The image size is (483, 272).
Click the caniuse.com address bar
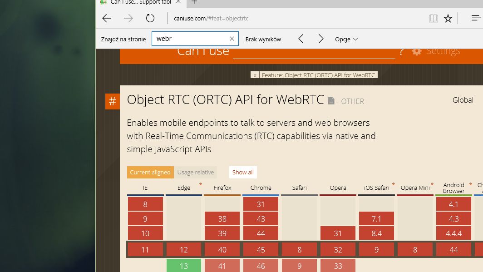(x=211, y=18)
